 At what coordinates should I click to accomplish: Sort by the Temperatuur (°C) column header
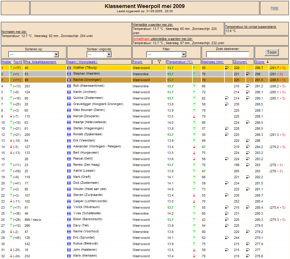coord(180,62)
